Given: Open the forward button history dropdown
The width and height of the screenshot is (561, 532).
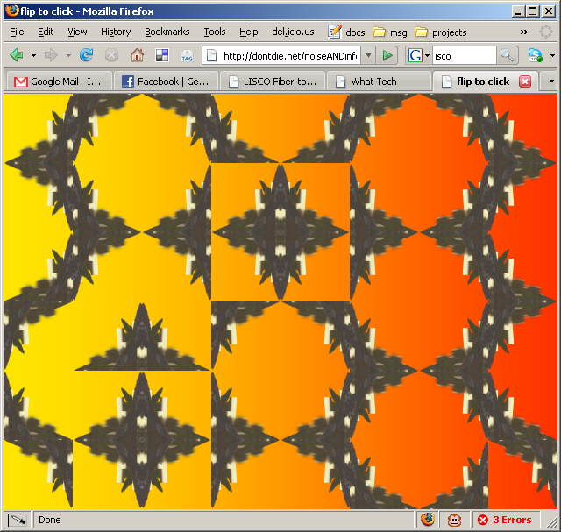Looking at the screenshot, I should point(68,55).
